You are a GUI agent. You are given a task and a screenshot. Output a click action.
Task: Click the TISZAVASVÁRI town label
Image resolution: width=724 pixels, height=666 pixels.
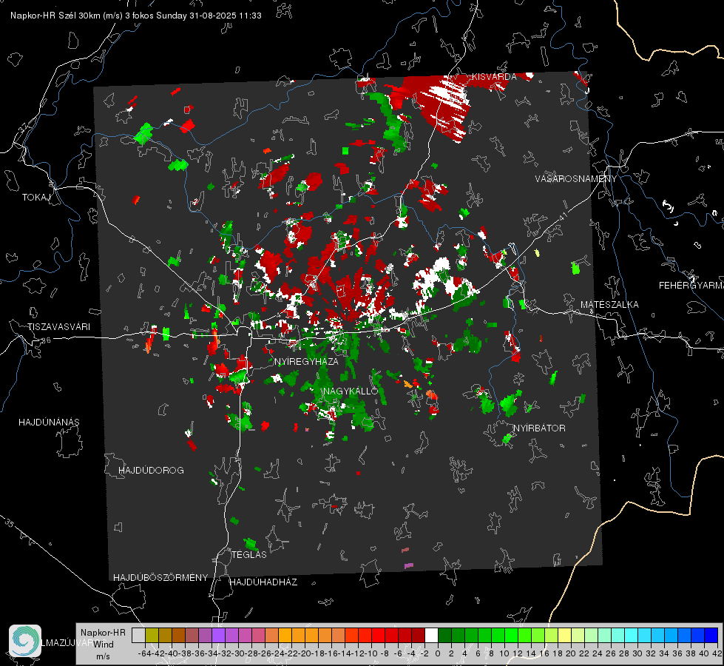click(x=58, y=327)
